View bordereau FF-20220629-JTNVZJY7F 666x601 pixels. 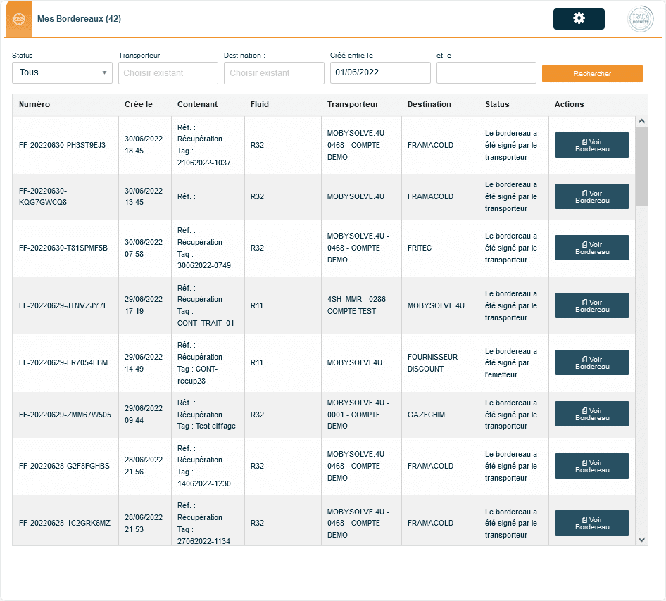coord(591,305)
